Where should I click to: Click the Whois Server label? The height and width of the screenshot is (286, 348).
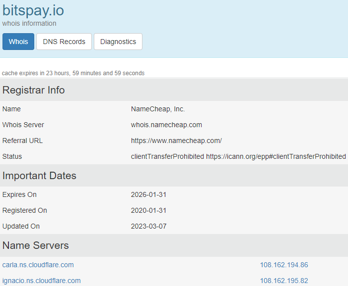click(23, 125)
